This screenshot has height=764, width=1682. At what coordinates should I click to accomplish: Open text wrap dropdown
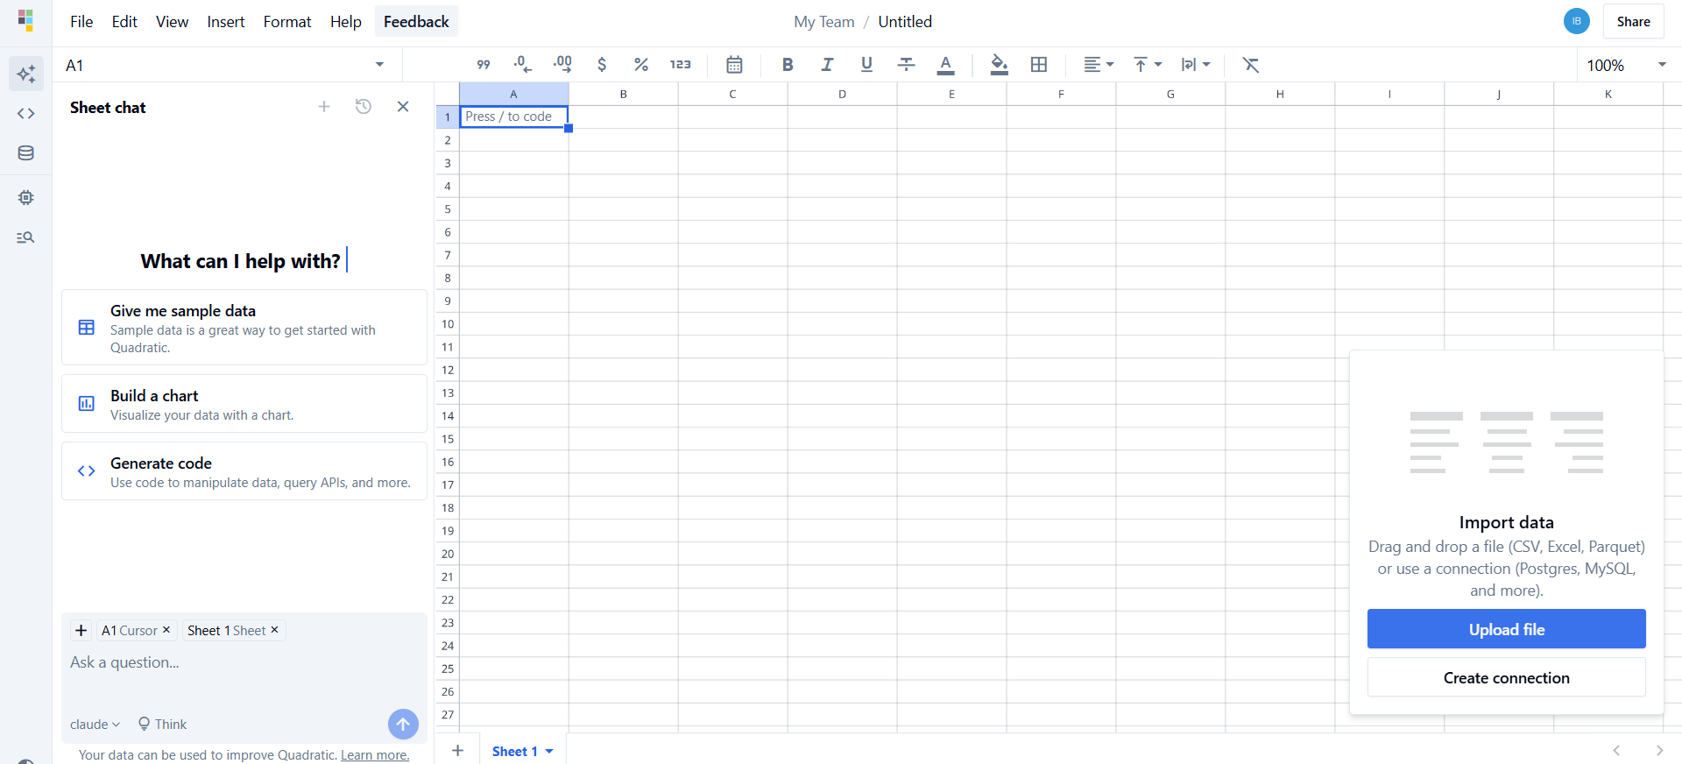[x=1195, y=65]
